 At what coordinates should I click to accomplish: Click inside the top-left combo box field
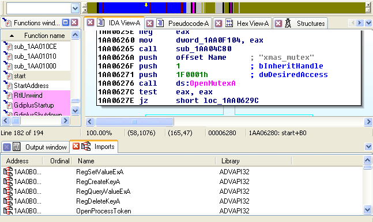tap(39, 9)
